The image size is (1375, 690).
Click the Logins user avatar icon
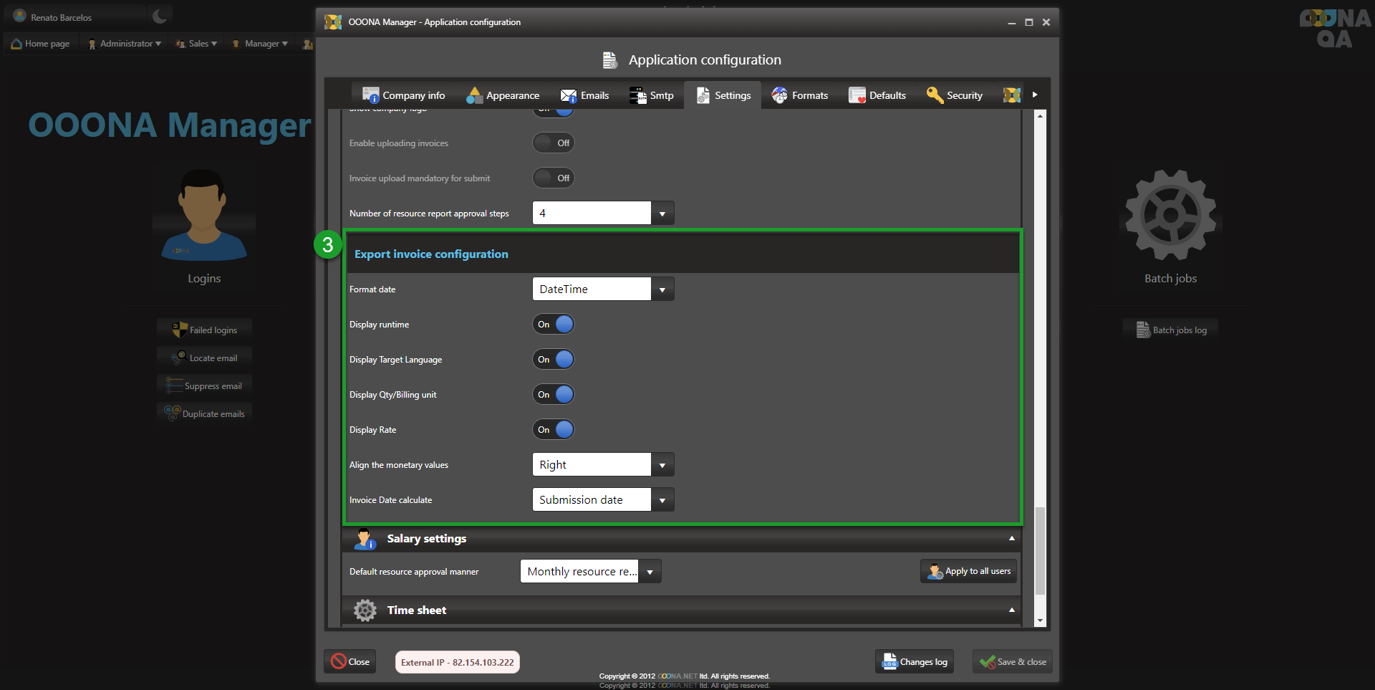203,215
